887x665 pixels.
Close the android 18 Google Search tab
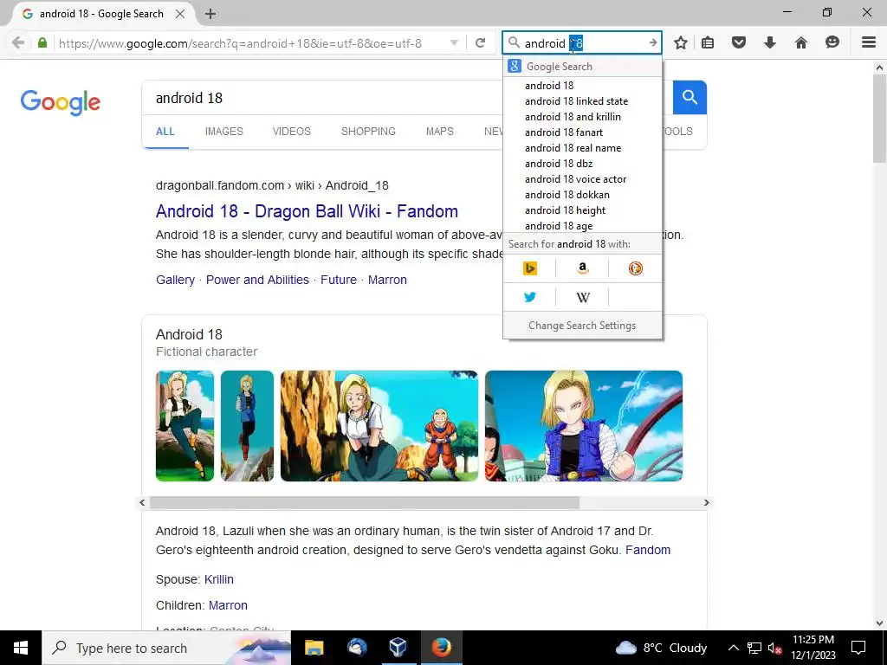pos(180,14)
